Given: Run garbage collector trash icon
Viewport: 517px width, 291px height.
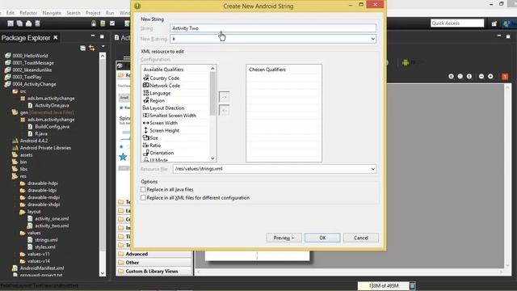Looking at the screenshot, I should pyautogui.click(x=412, y=285).
